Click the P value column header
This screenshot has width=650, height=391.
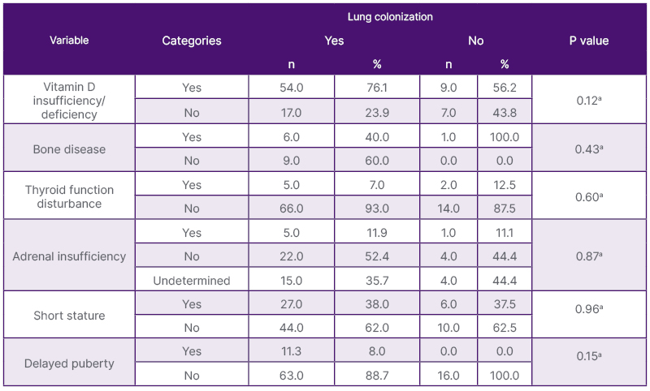589,41
